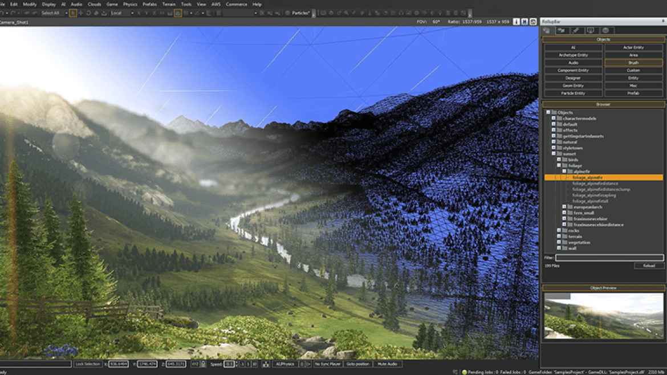Open the Clouds menu

tap(95, 4)
